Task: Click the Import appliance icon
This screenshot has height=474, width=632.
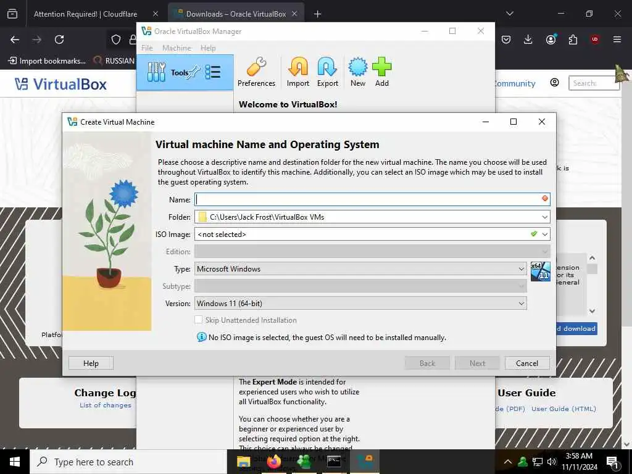Action: click(x=298, y=72)
